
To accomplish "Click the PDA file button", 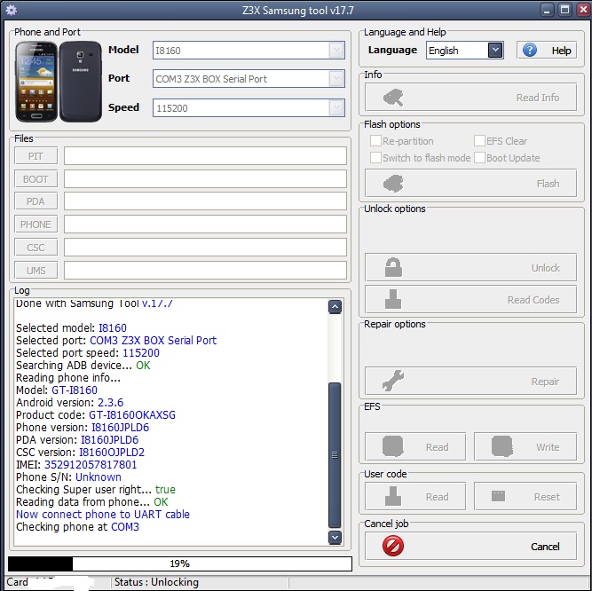I will coord(36,201).
